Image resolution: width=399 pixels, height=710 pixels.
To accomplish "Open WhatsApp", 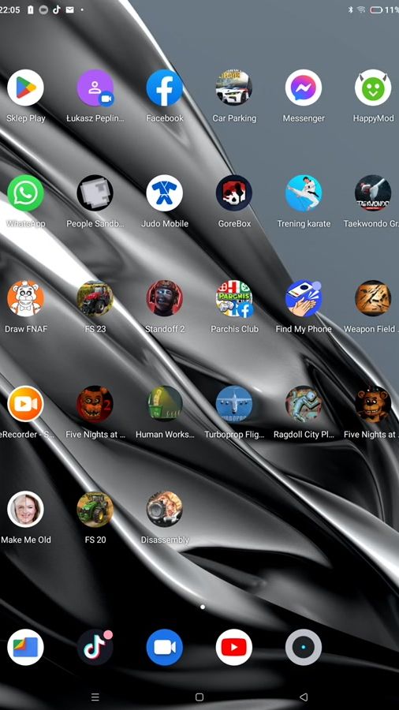I will click(25, 193).
